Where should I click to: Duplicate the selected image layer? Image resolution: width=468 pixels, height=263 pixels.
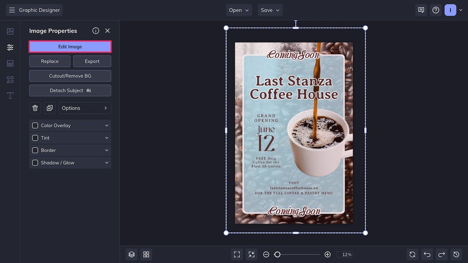pyautogui.click(x=50, y=108)
